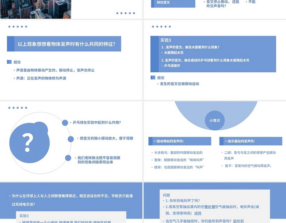Select the line '笛子:靠管内的空气振动而发声。'

tap(248, 166)
